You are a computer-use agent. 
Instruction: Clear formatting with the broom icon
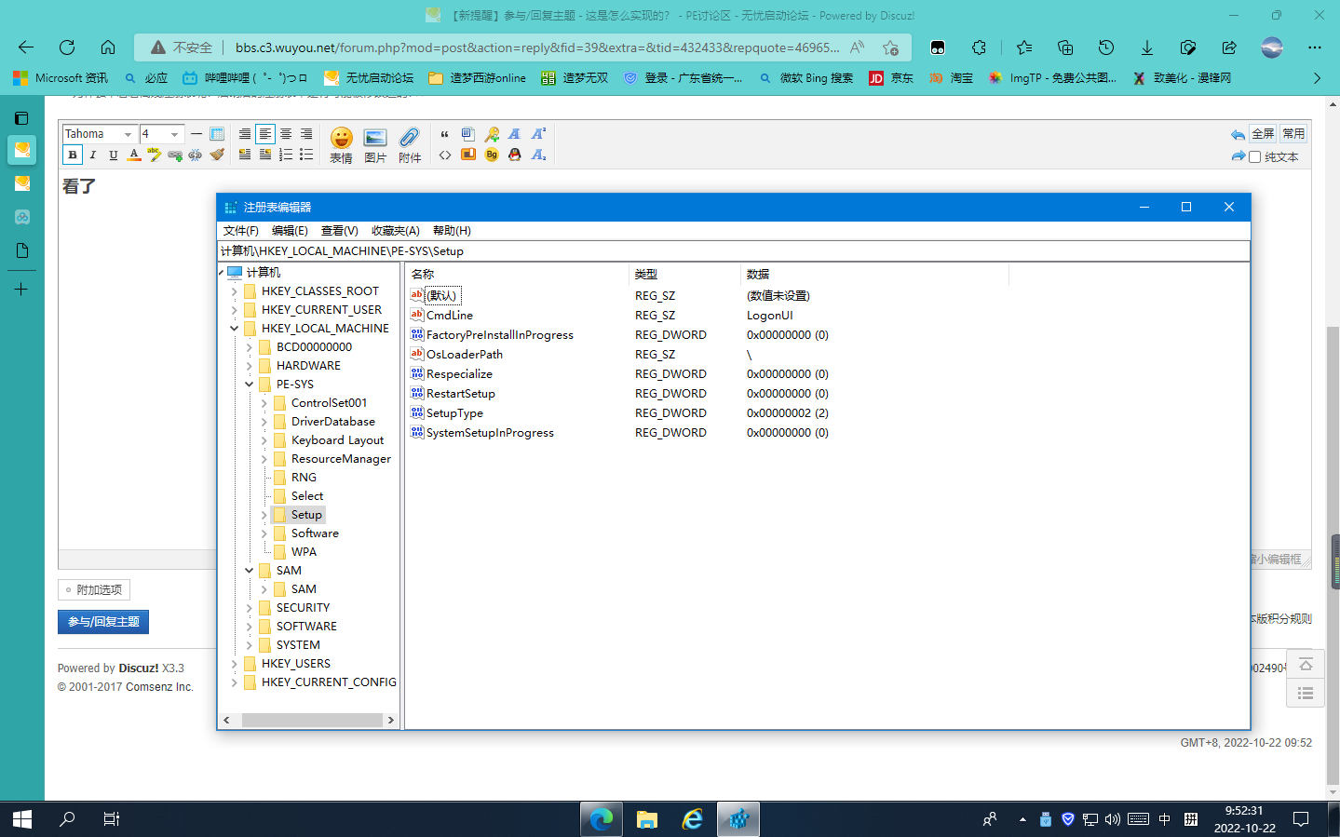pos(217,155)
